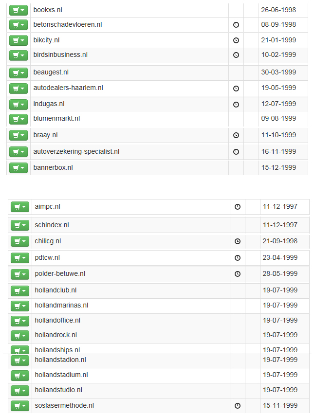Click cart button for pdtcw.nl

[20, 258]
